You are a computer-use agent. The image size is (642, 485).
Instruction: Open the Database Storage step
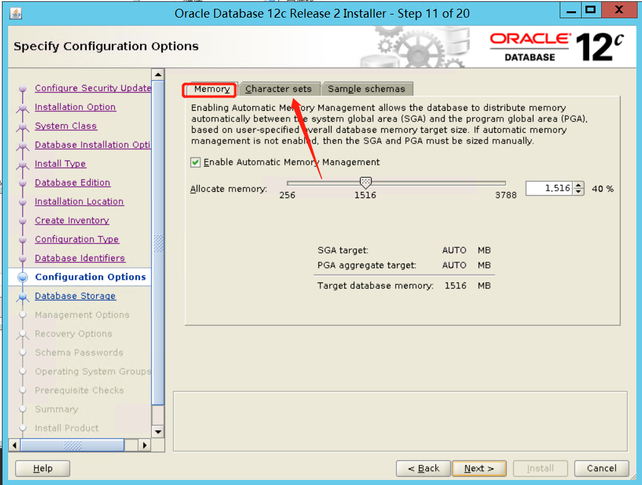(75, 296)
